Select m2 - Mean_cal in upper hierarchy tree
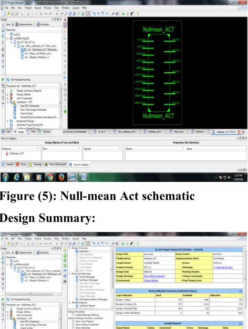Viewport: 248px width, 329px height. [38, 53]
